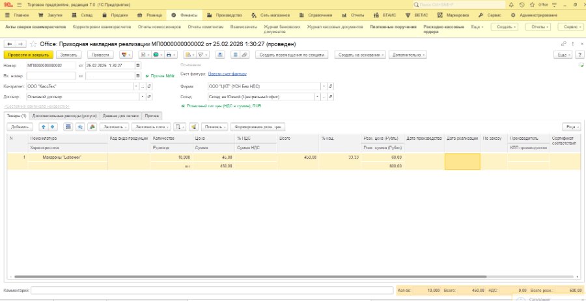586x301 pixels.
Task: Open the Администрирование section menu
Action: 534,16
